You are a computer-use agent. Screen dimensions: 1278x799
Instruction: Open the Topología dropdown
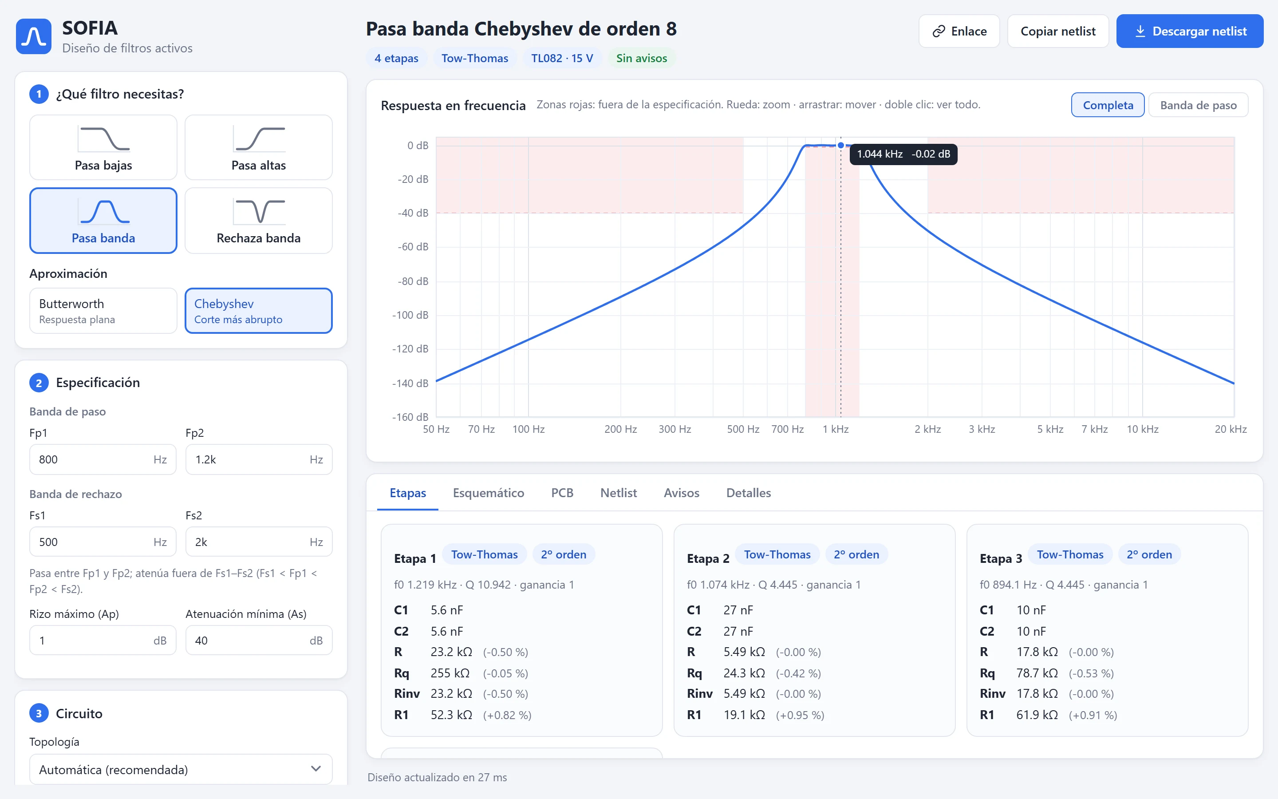coord(181,769)
